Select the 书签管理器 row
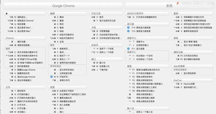 pos(101,31)
